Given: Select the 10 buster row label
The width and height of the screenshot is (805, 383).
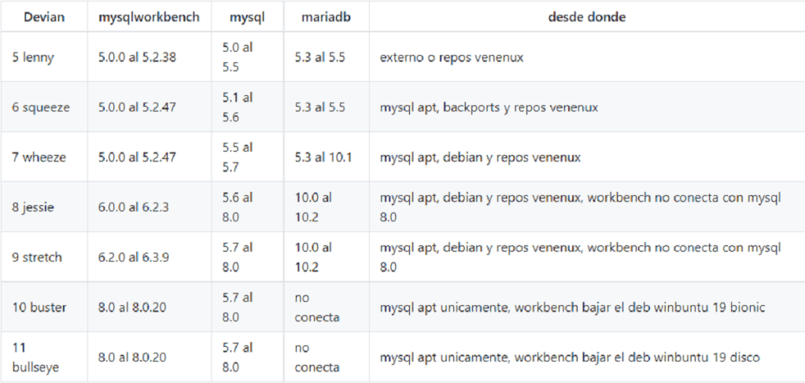Looking at the screenshot, I should (39, 308).
